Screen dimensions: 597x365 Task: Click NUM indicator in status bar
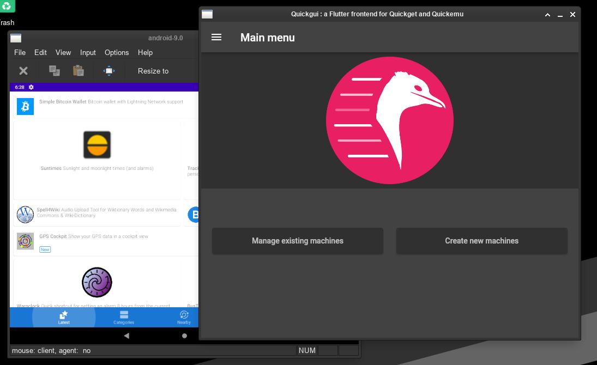307,350
